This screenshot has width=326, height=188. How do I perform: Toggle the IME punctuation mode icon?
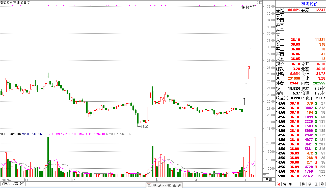164,185
